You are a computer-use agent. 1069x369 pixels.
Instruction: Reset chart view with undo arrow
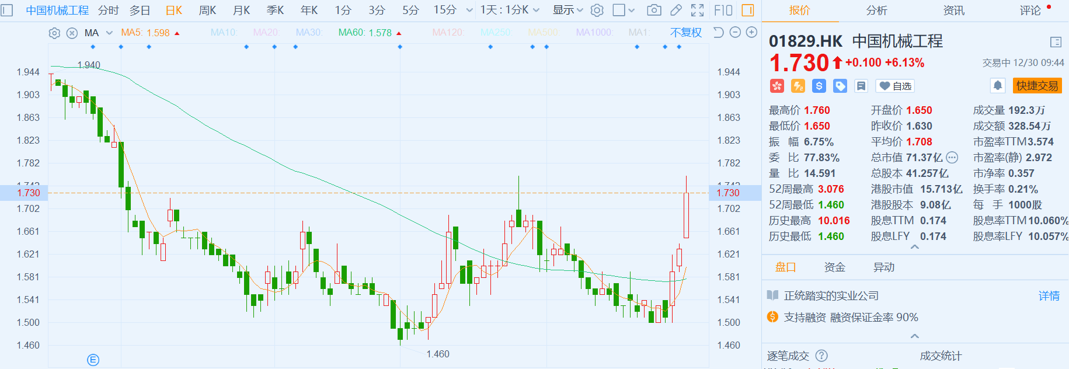point(719,33)
